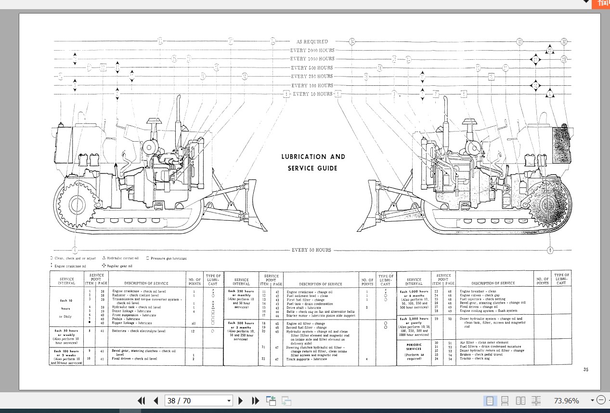The width and height of the screenshot is (610, 413).
Task: Select continuous facing pages layout
Action: (536, 400)
